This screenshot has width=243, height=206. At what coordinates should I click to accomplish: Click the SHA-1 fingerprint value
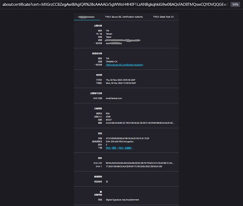134,166
